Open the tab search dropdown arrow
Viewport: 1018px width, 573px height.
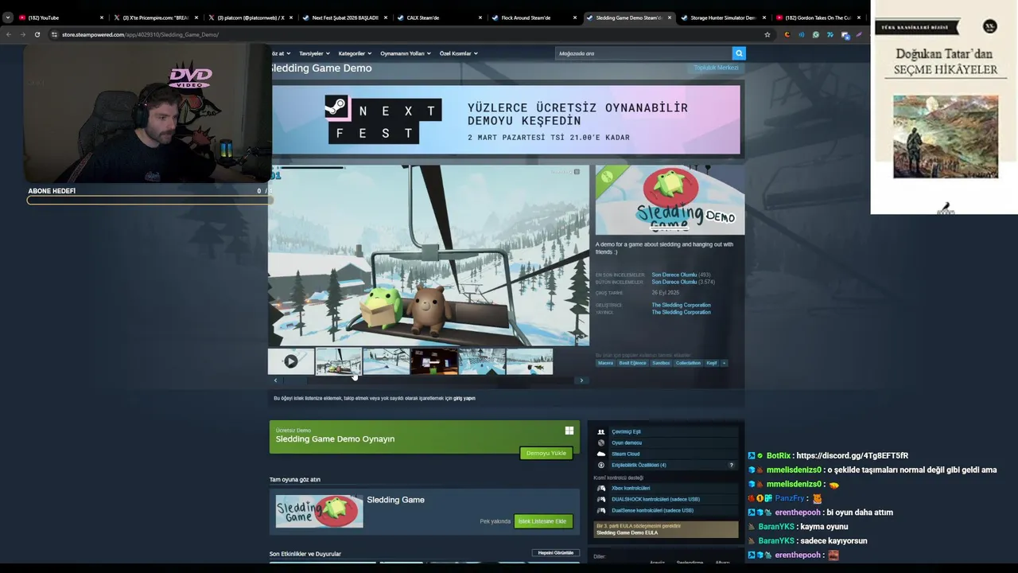tap(7, 18)
